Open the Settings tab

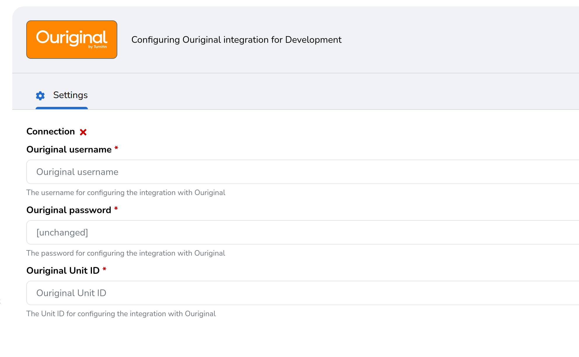(62, 96)
